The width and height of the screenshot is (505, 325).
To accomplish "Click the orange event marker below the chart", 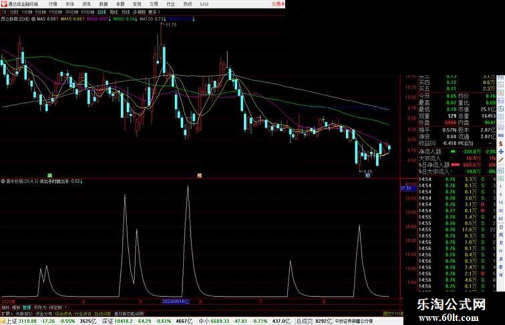I will tap(199, 176).
